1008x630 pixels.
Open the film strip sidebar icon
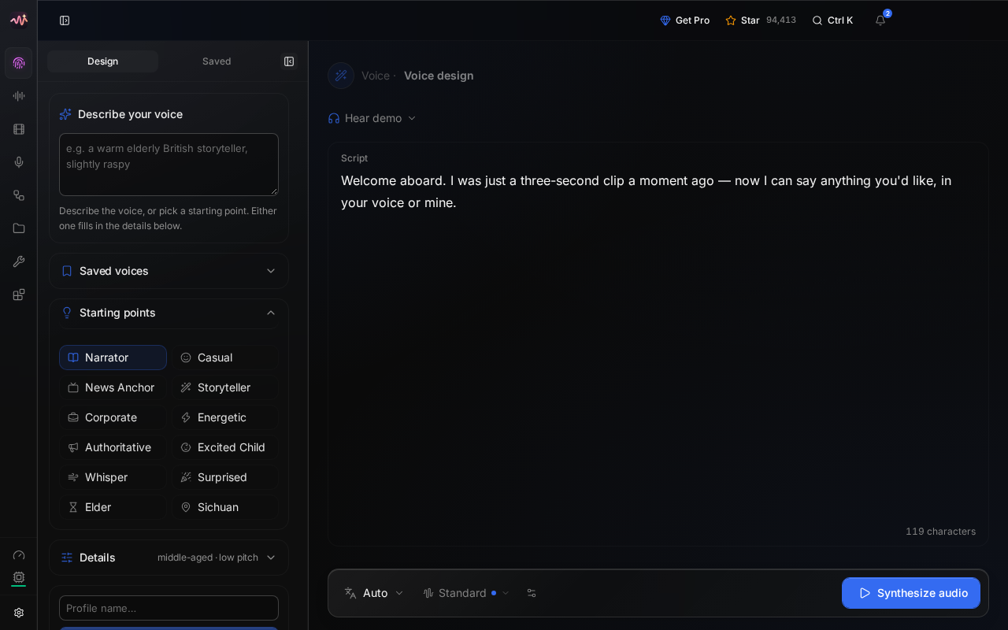tap(19, 129)
